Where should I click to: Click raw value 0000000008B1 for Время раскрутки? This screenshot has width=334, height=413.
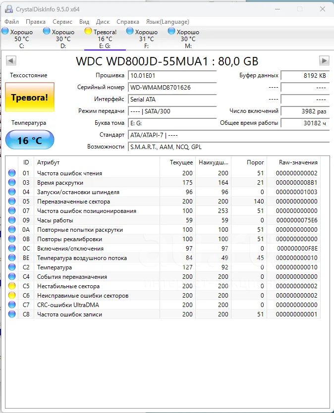(297, 183)
